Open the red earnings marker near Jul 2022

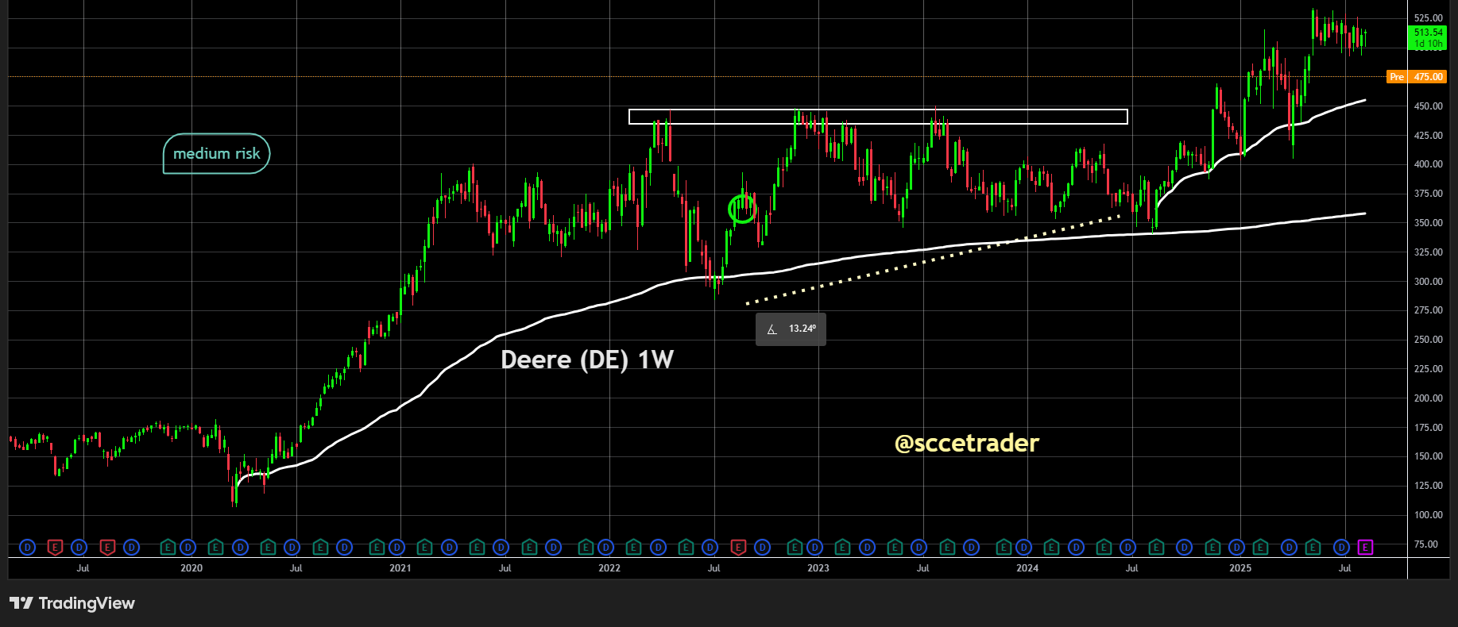(738, 547)
